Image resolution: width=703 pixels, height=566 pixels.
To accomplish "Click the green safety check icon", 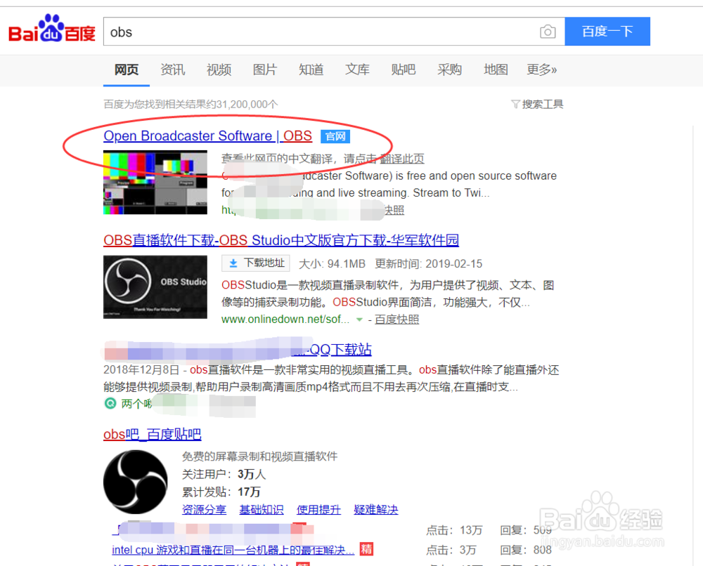I will pyautogui.click(x=109, y=403).
